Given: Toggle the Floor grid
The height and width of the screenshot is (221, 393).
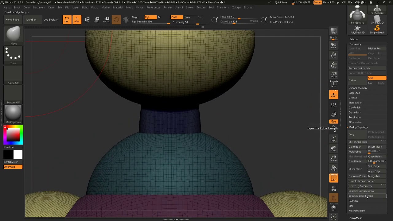Looking at the screenshot, I should point(333,95).
